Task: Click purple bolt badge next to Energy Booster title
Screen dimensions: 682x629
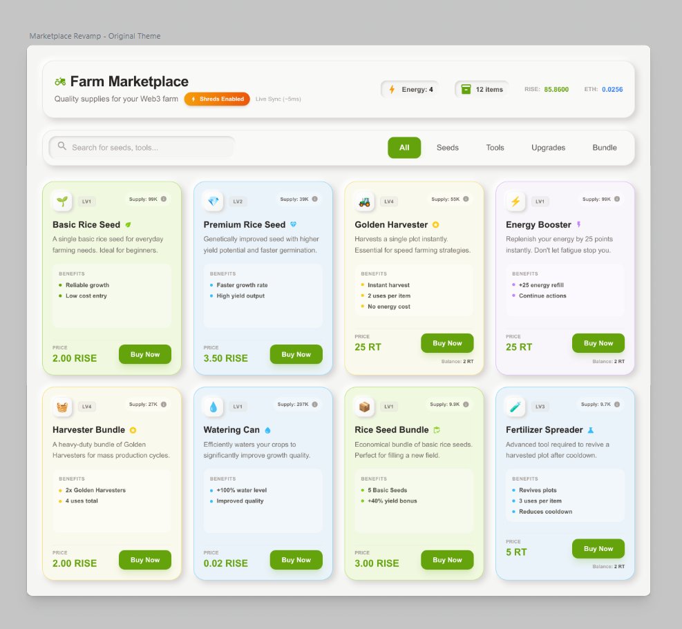Action: [578, 224]
